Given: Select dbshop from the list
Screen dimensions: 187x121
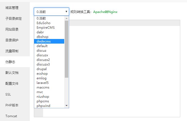Looking at the screenshot, I should (x=49, y=37).
